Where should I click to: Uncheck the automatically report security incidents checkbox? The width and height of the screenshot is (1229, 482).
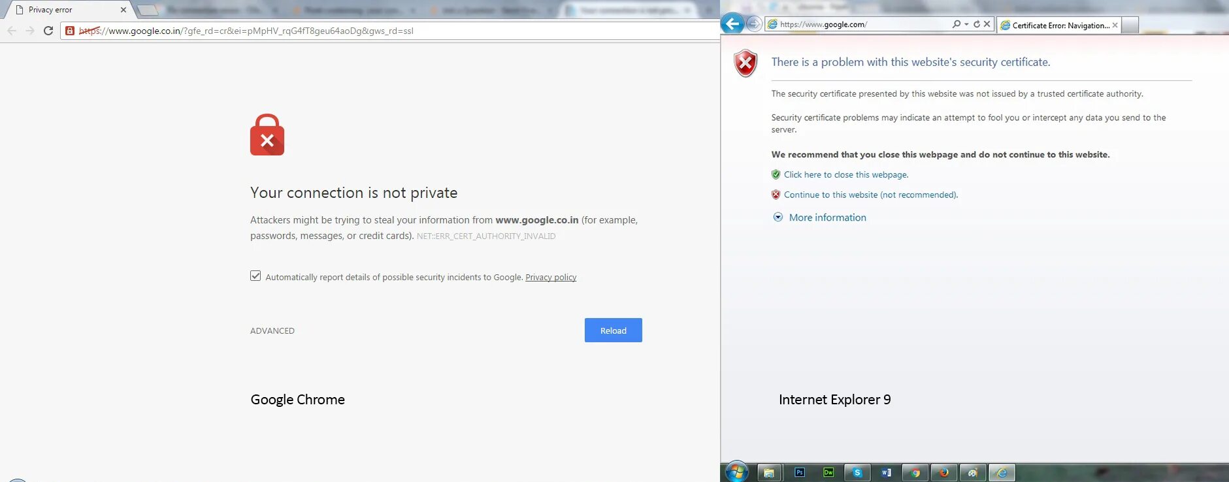[255, 276]
